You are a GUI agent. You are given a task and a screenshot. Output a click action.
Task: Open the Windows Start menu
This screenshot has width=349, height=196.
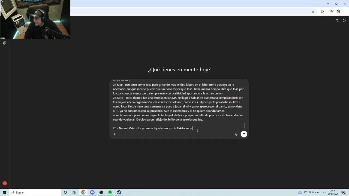pyautogui.click(x=4, y=192)
